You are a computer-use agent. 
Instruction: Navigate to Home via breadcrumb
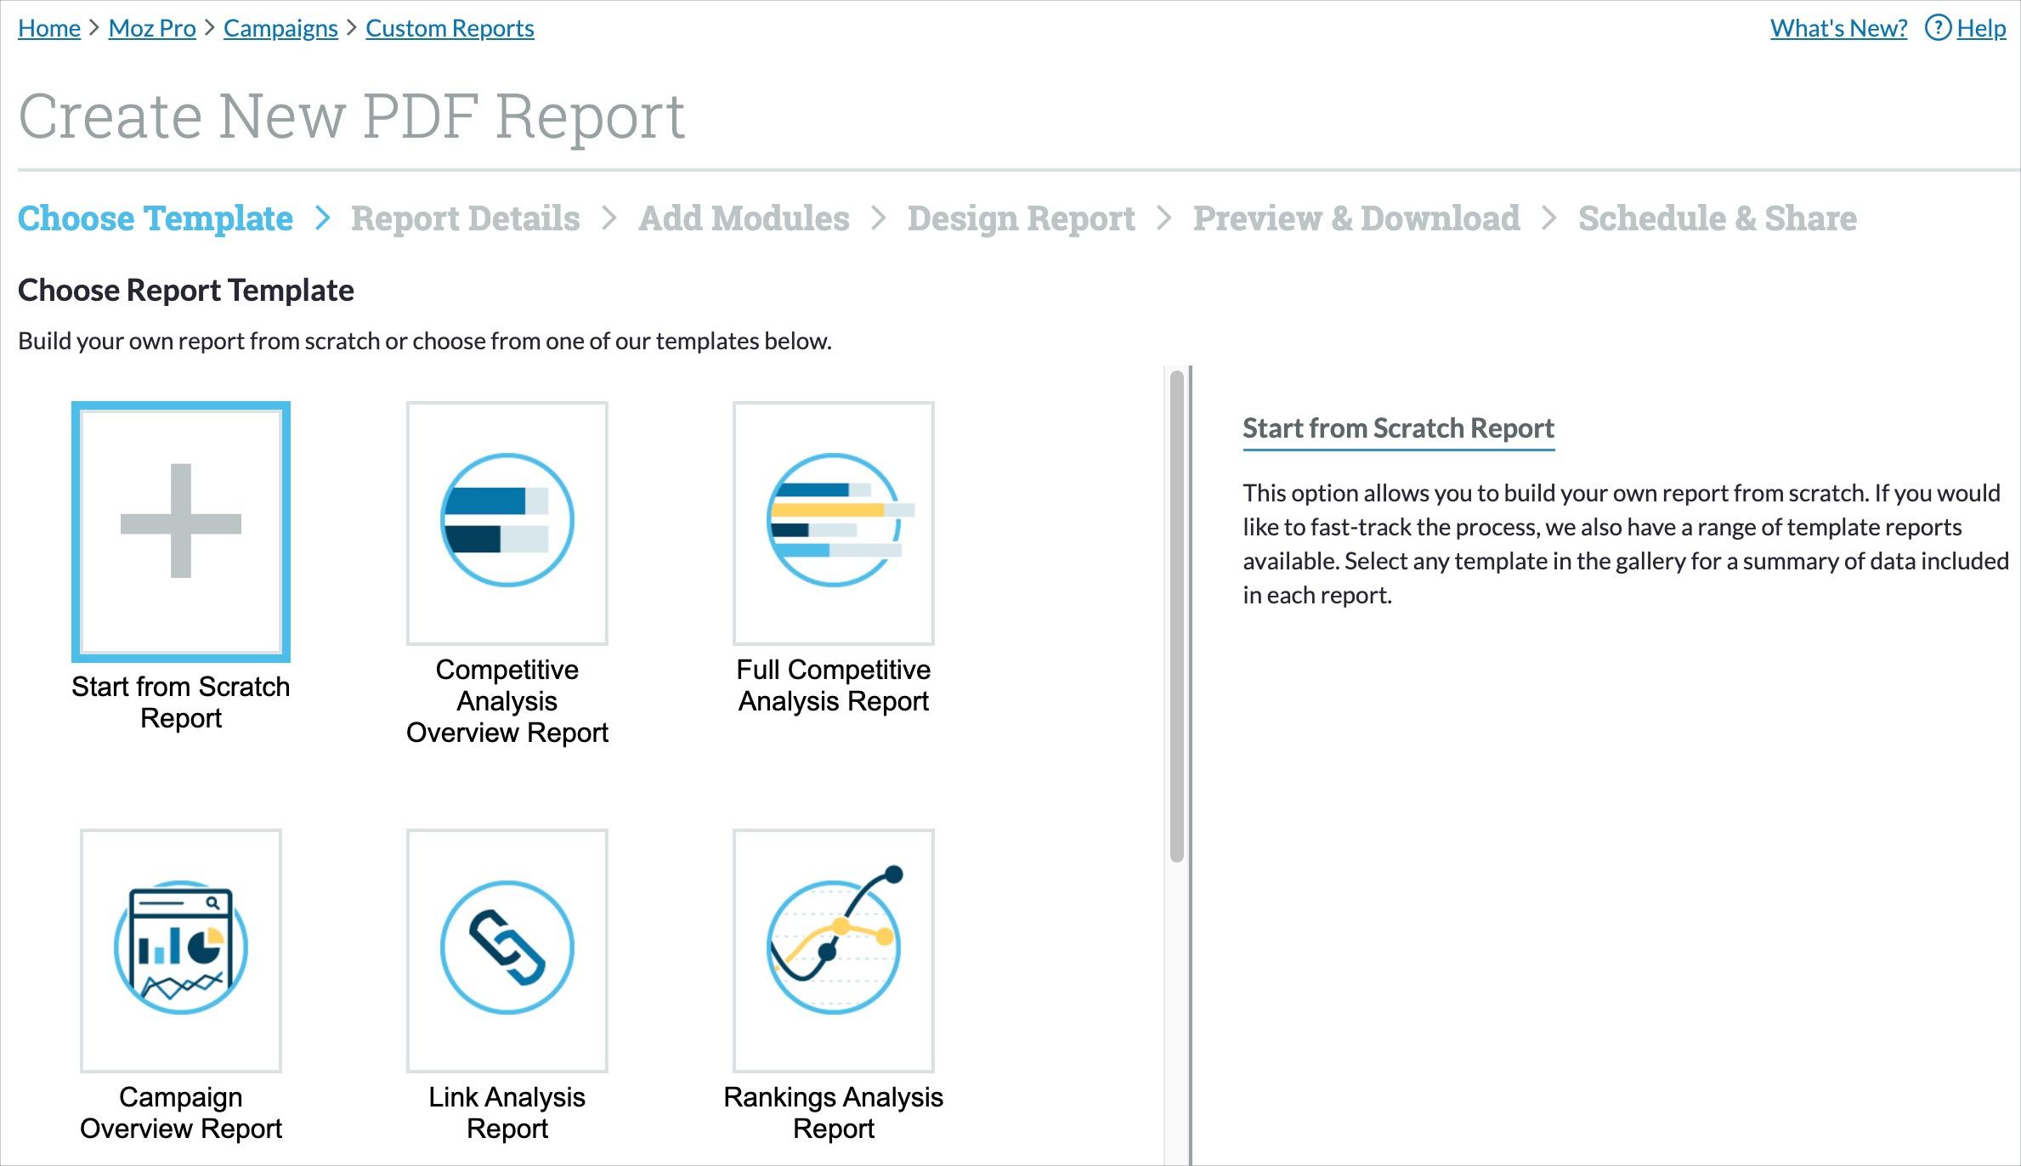(48, 27)
